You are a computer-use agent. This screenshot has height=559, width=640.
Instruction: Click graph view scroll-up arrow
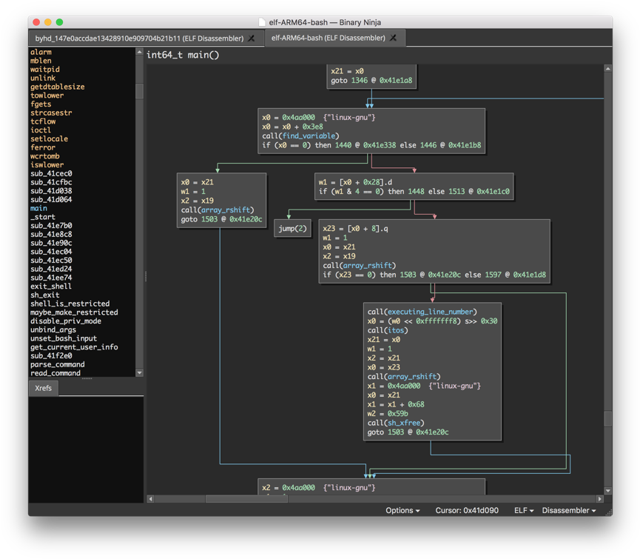point(607,69)
